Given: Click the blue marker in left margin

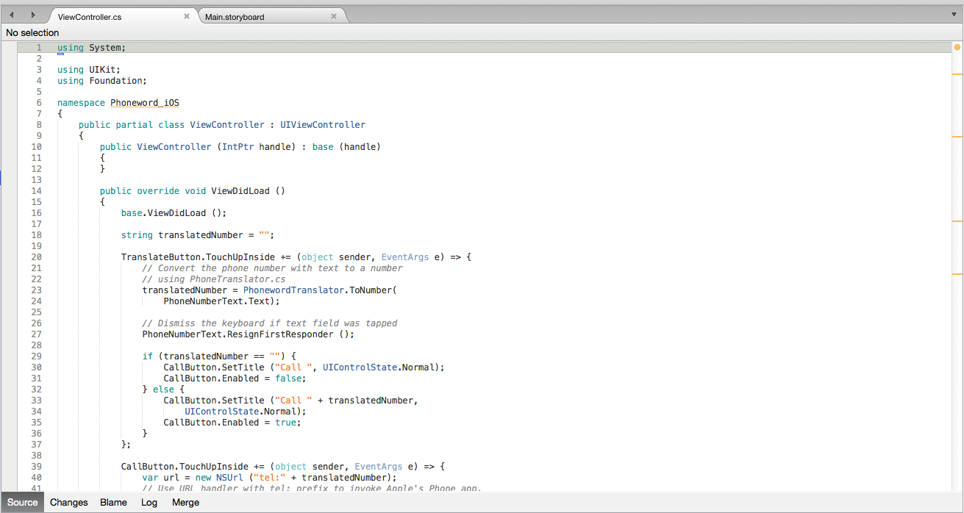Looking at the screenshot, I should coord(1,177).
